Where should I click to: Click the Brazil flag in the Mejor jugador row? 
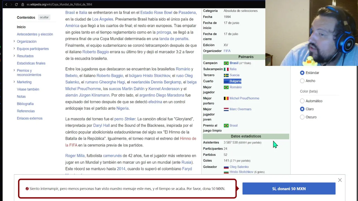pyautogui.click(x=226, y=87)
